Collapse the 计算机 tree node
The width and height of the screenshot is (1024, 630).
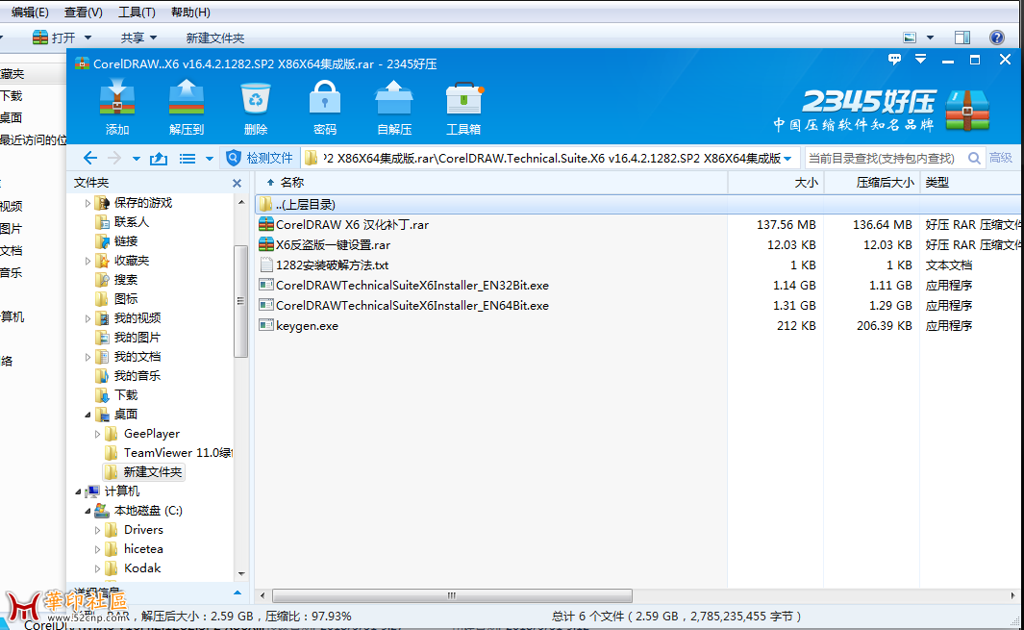[79, 491]
